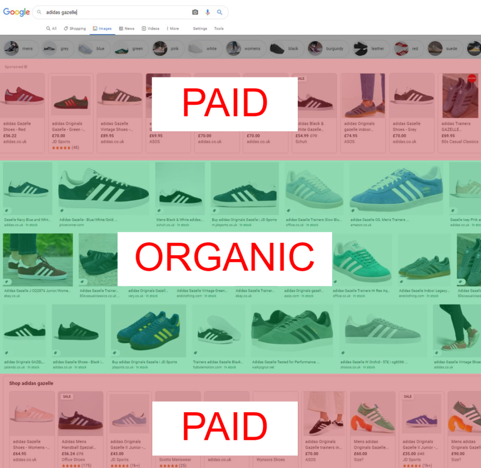Open Mens adidas Originals Gazelle £60.00 Size?

click(x=372, y=429)
